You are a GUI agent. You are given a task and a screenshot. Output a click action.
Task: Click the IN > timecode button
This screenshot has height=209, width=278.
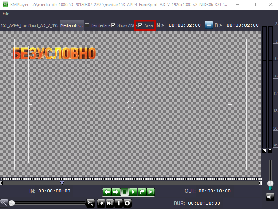pos(160,25)
